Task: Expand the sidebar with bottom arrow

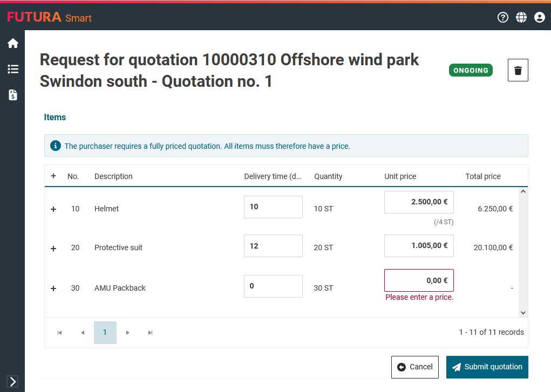Action: pyautogui.click(x=12, y=381)
